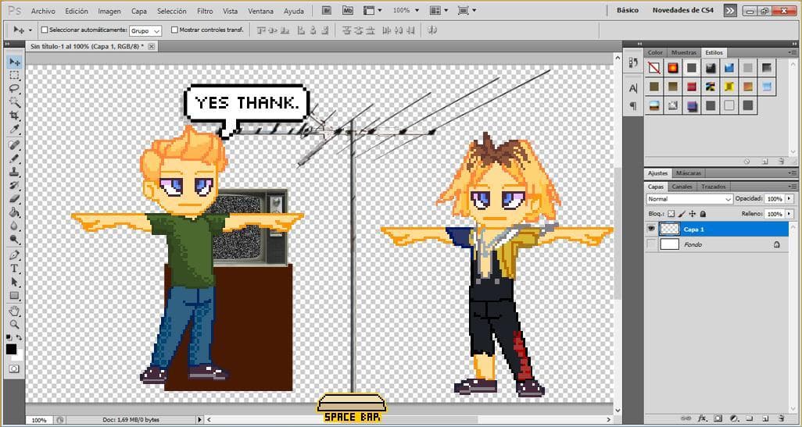Select Novedades de CS4 workspace

click(x=682, y=10)
